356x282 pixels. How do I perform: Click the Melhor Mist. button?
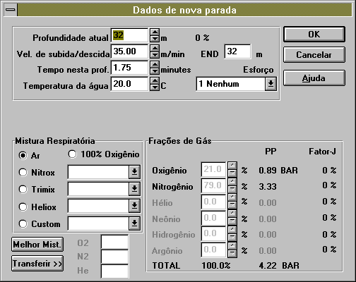click(x=37, y=245)
